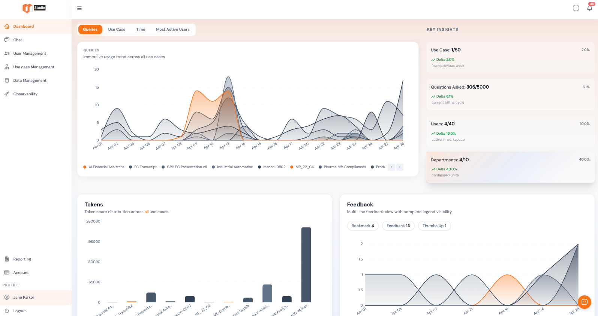Open Use case Management page

[x=36, y=67]
